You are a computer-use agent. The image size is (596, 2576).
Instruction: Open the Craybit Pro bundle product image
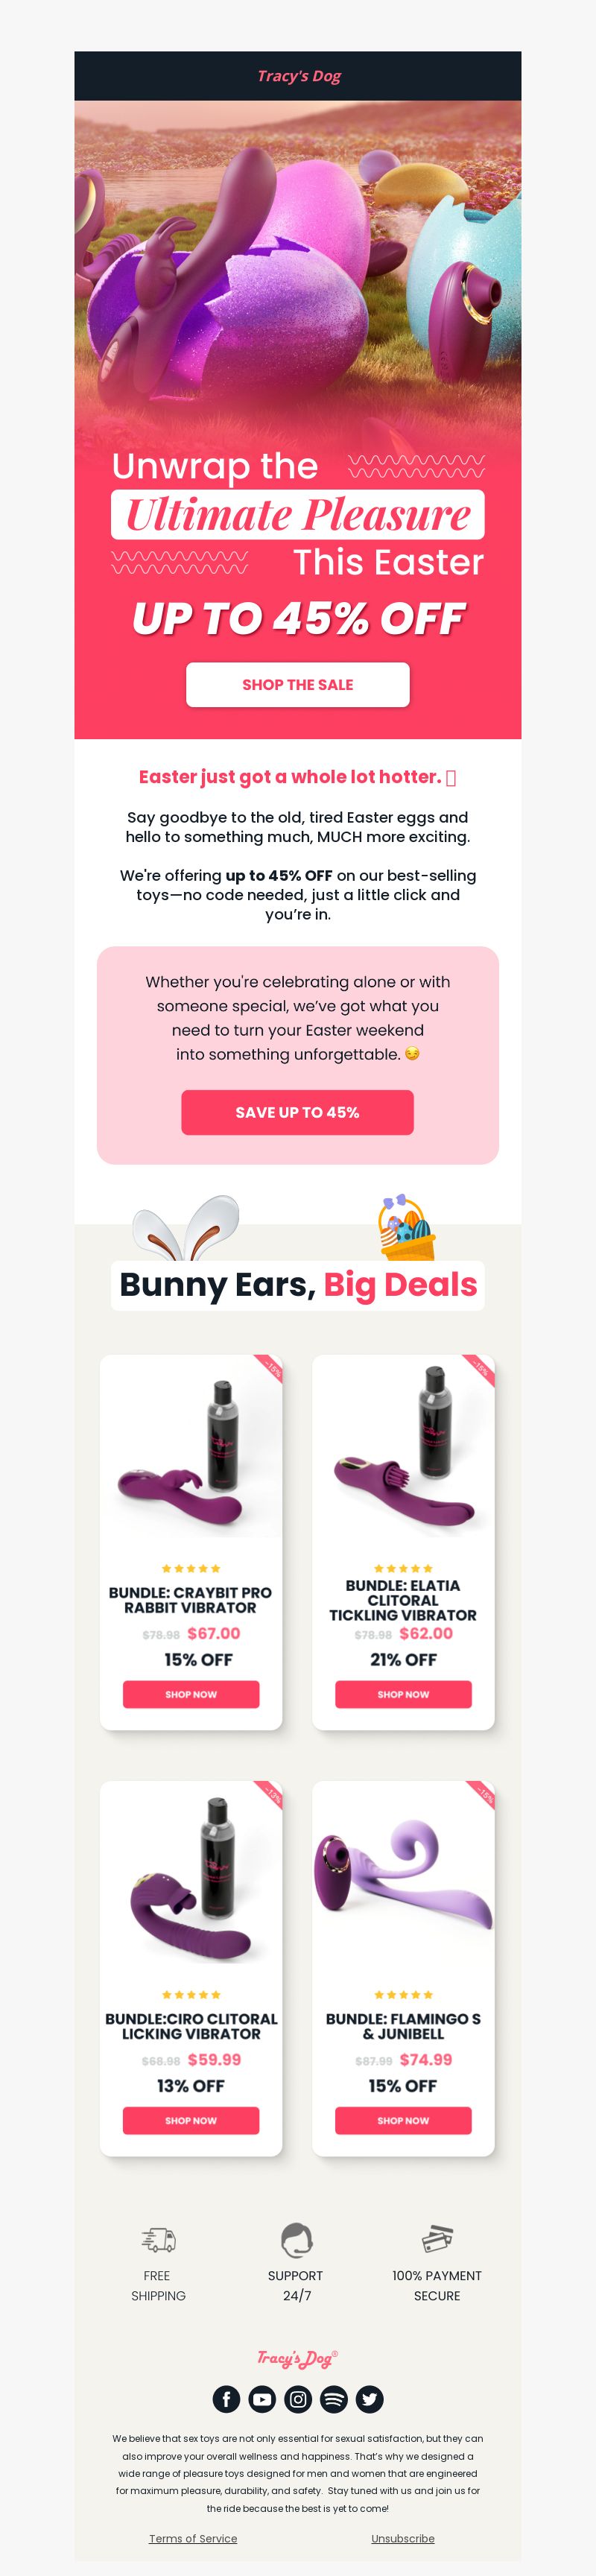pyautogui.click(x=191, y=1446)
